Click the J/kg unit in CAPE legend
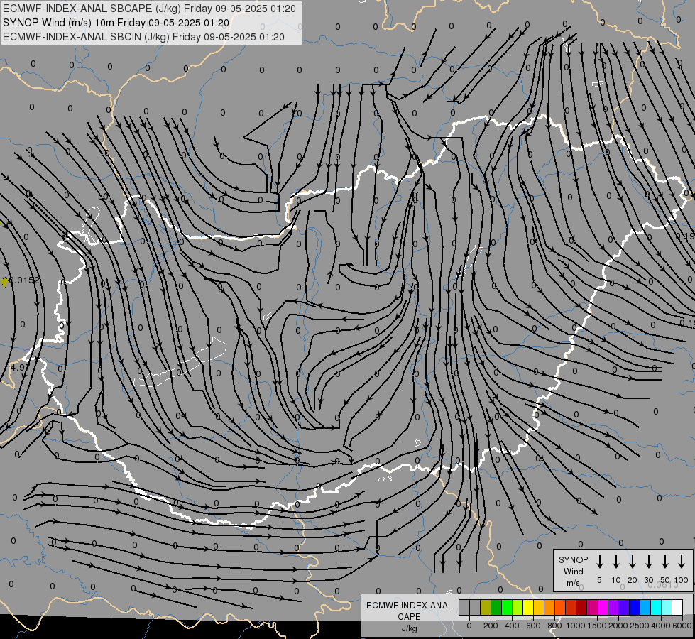The width and height of the screenshot is (695, 639). point(409,628)
